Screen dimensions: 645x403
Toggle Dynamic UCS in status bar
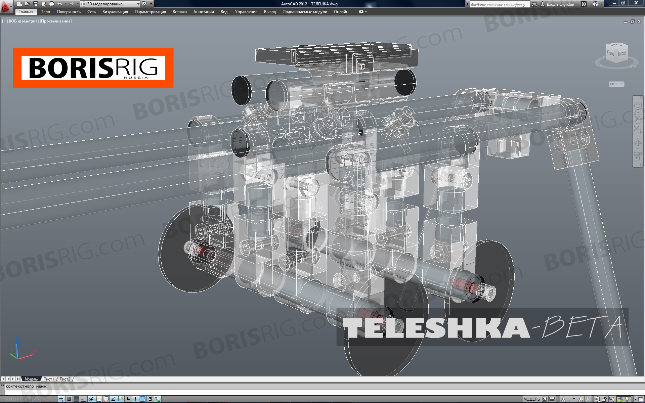tap(121, 399)
